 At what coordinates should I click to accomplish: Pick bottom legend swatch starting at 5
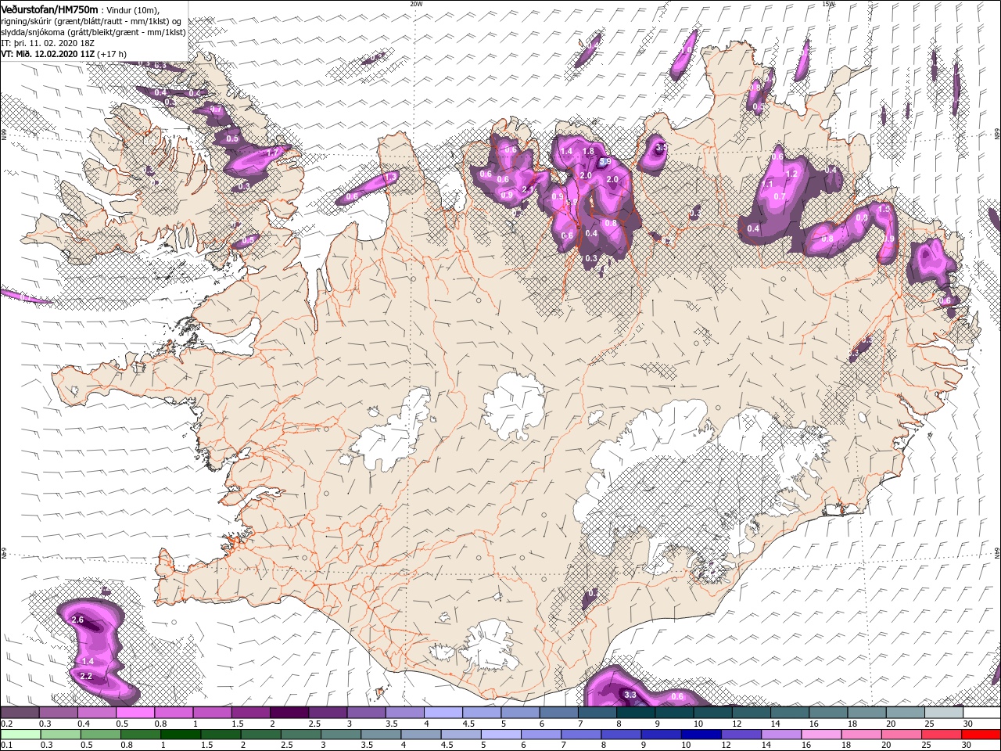[x=500, y=735]
